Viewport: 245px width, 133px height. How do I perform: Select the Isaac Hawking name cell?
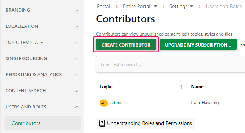pos(205,103)
